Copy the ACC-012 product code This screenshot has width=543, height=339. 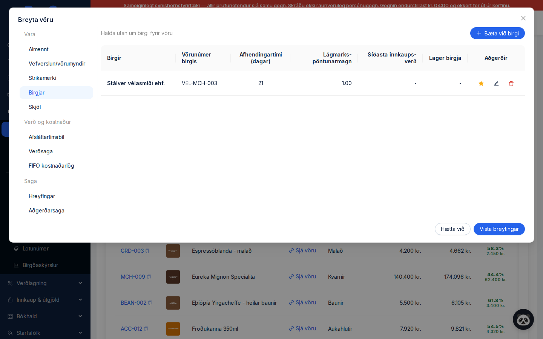point(146,329)
